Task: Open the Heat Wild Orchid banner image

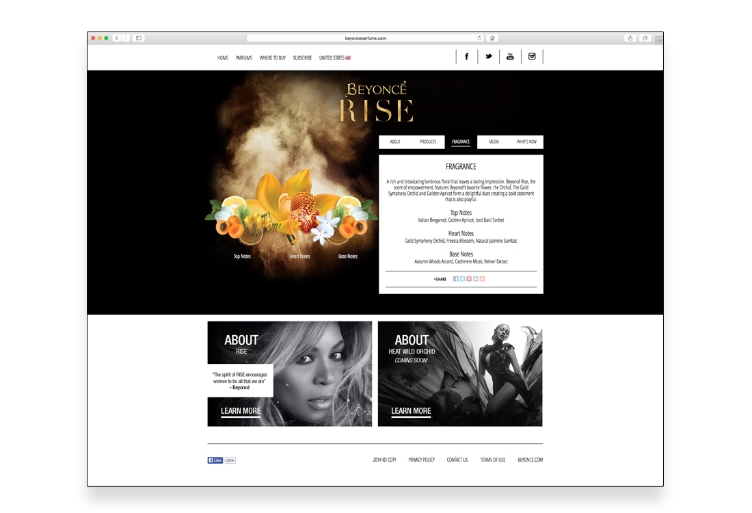Action: point(460,374)
